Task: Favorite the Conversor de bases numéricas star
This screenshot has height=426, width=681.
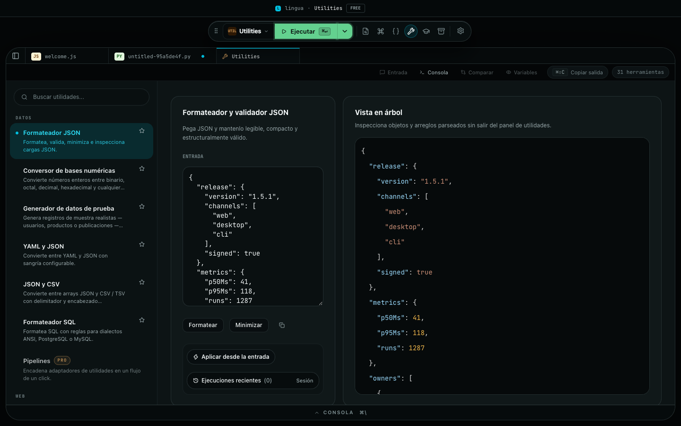Action: pos(142,169)
